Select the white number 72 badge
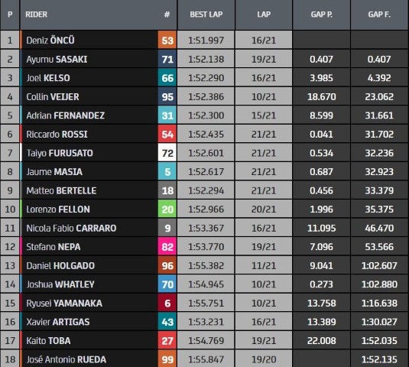The image size is (409, 367). point(167,153)
